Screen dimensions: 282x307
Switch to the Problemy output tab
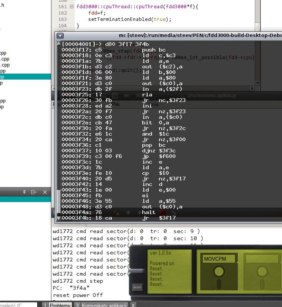(57, 305)
